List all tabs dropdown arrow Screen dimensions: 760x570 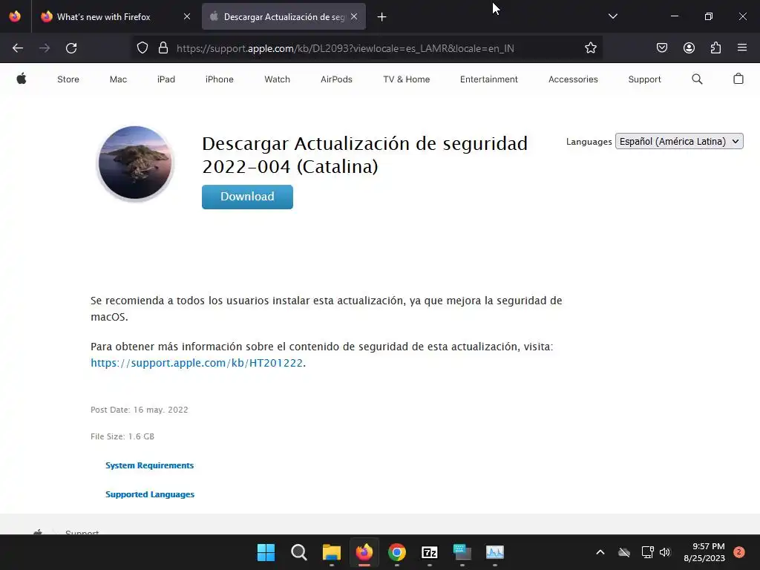coord(612,16)
